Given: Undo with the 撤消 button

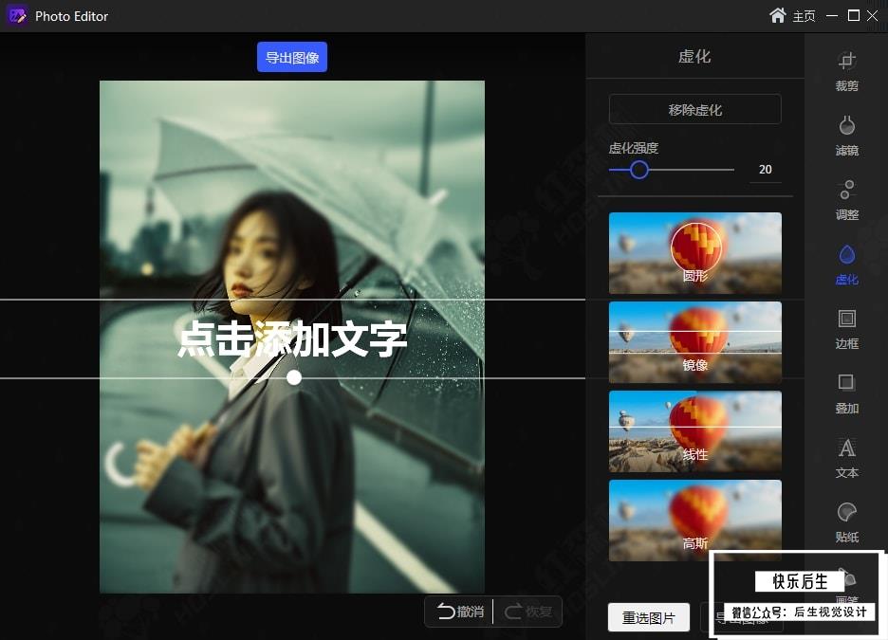Looking at the screenshot, I should point(460,612).
